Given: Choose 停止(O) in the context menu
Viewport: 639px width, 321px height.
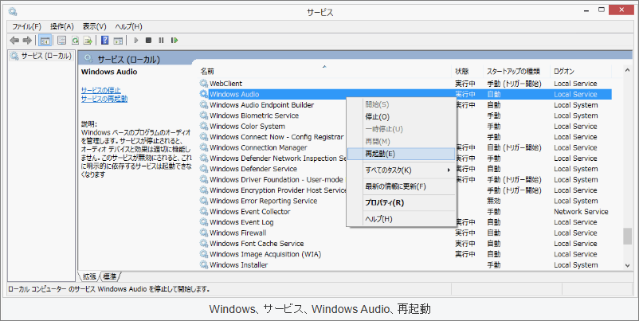Looking at the screenshot, I should [401, 117].
